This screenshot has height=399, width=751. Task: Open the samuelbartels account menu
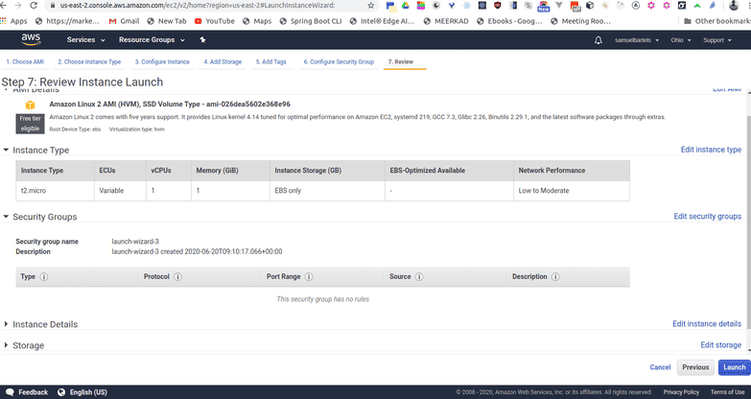[x=637, y=40]
